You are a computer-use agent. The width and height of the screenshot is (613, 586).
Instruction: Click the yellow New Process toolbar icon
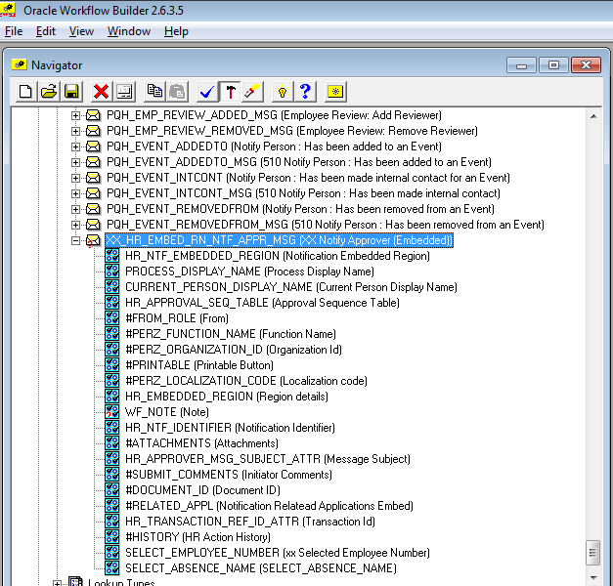(335, 92)
